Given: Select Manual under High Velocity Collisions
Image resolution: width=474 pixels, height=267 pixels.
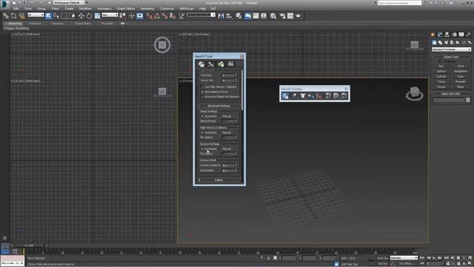Looking at the screenshot, I should point(220,133).
